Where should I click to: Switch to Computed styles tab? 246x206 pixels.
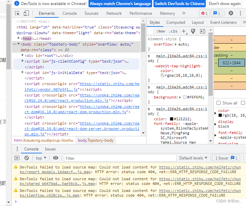[176, 22]
